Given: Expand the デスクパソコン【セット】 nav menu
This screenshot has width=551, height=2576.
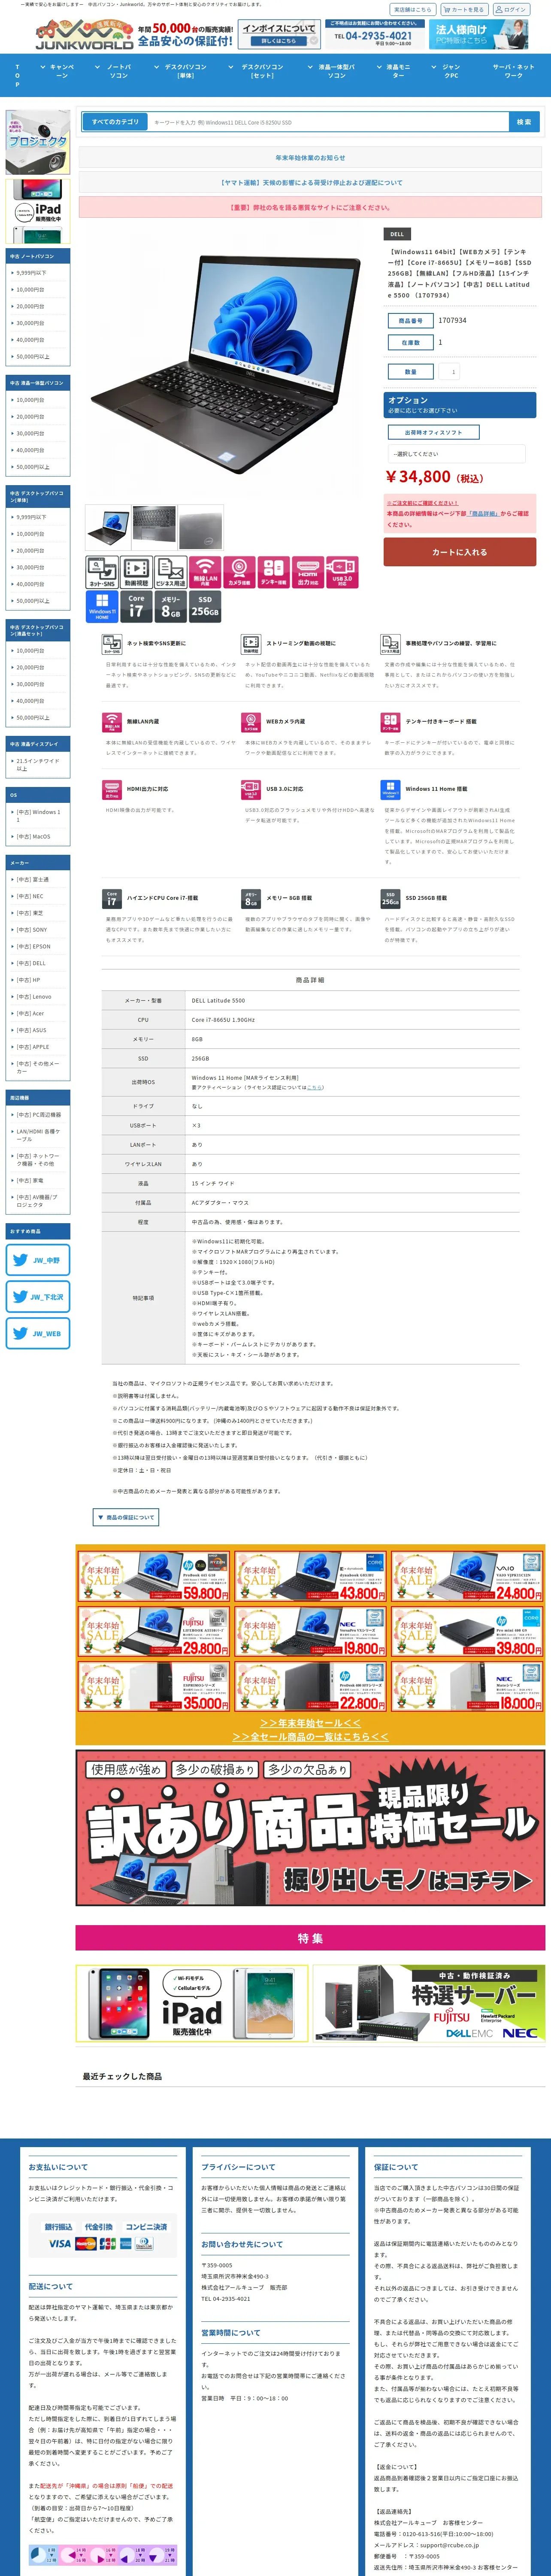Looking at the screenshot, I should (x=262, y=71).
